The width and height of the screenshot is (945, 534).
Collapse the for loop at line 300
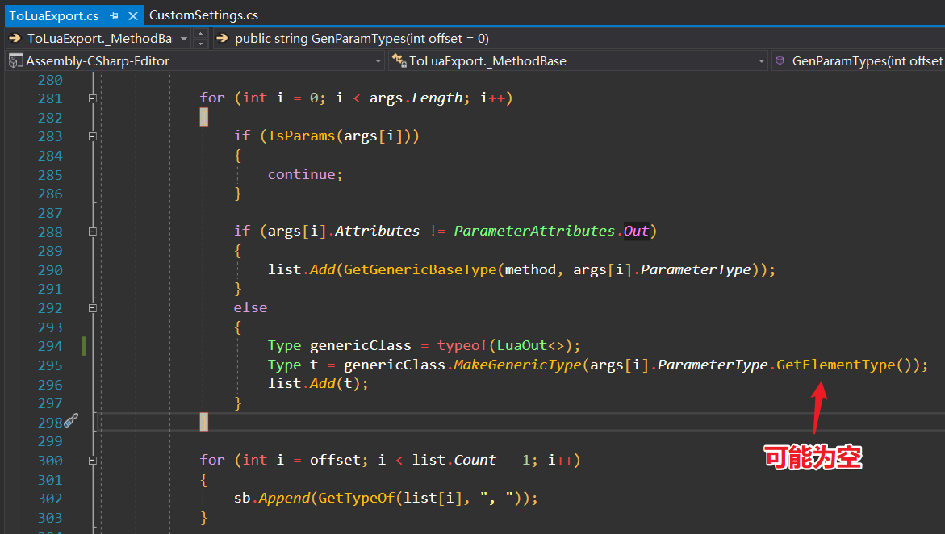[x=93, y=461]
